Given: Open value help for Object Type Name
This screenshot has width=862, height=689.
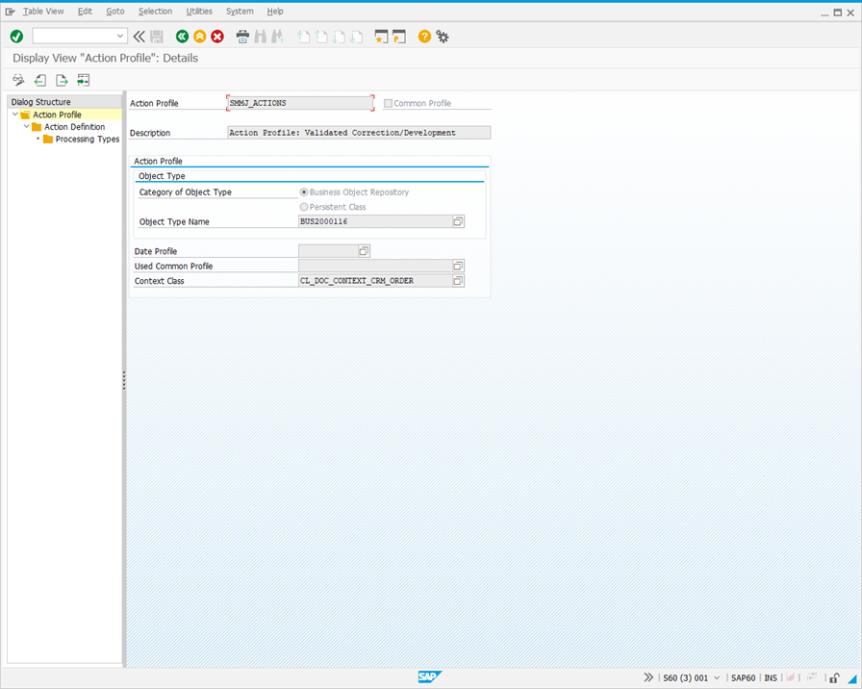Looking at the screenshot, I should [458, 221].
